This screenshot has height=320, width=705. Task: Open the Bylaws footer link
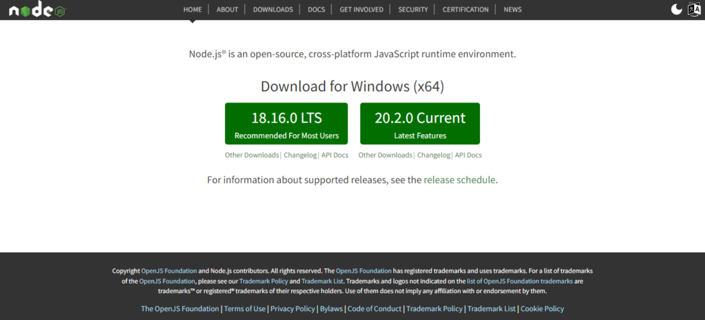coord(331,309)
